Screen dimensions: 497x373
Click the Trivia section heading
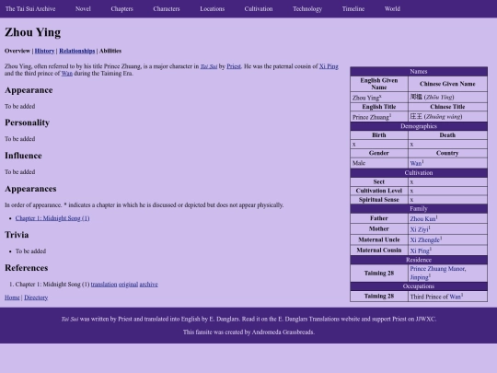(x=17, y=235)
